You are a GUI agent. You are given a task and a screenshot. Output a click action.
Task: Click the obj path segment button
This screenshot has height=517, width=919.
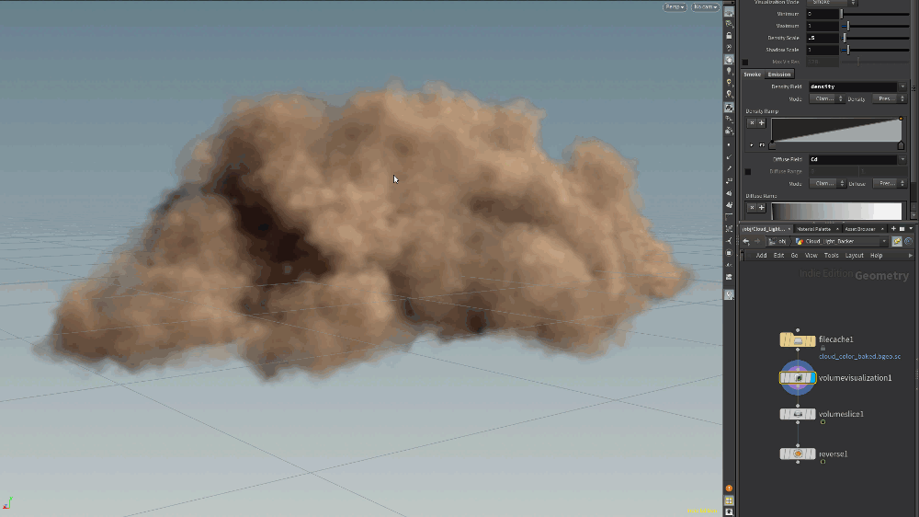coord(778,241)
